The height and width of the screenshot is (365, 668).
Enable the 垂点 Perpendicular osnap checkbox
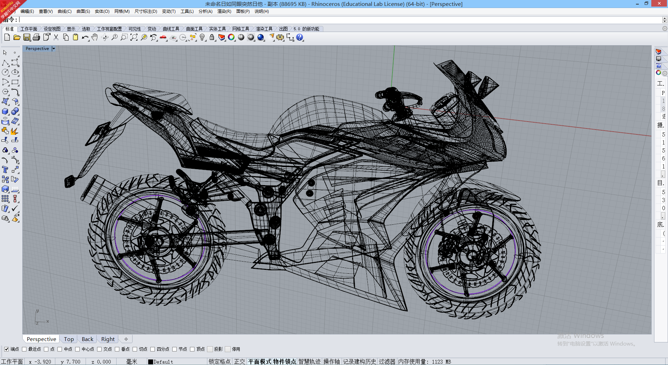click(x=117, y=349)
